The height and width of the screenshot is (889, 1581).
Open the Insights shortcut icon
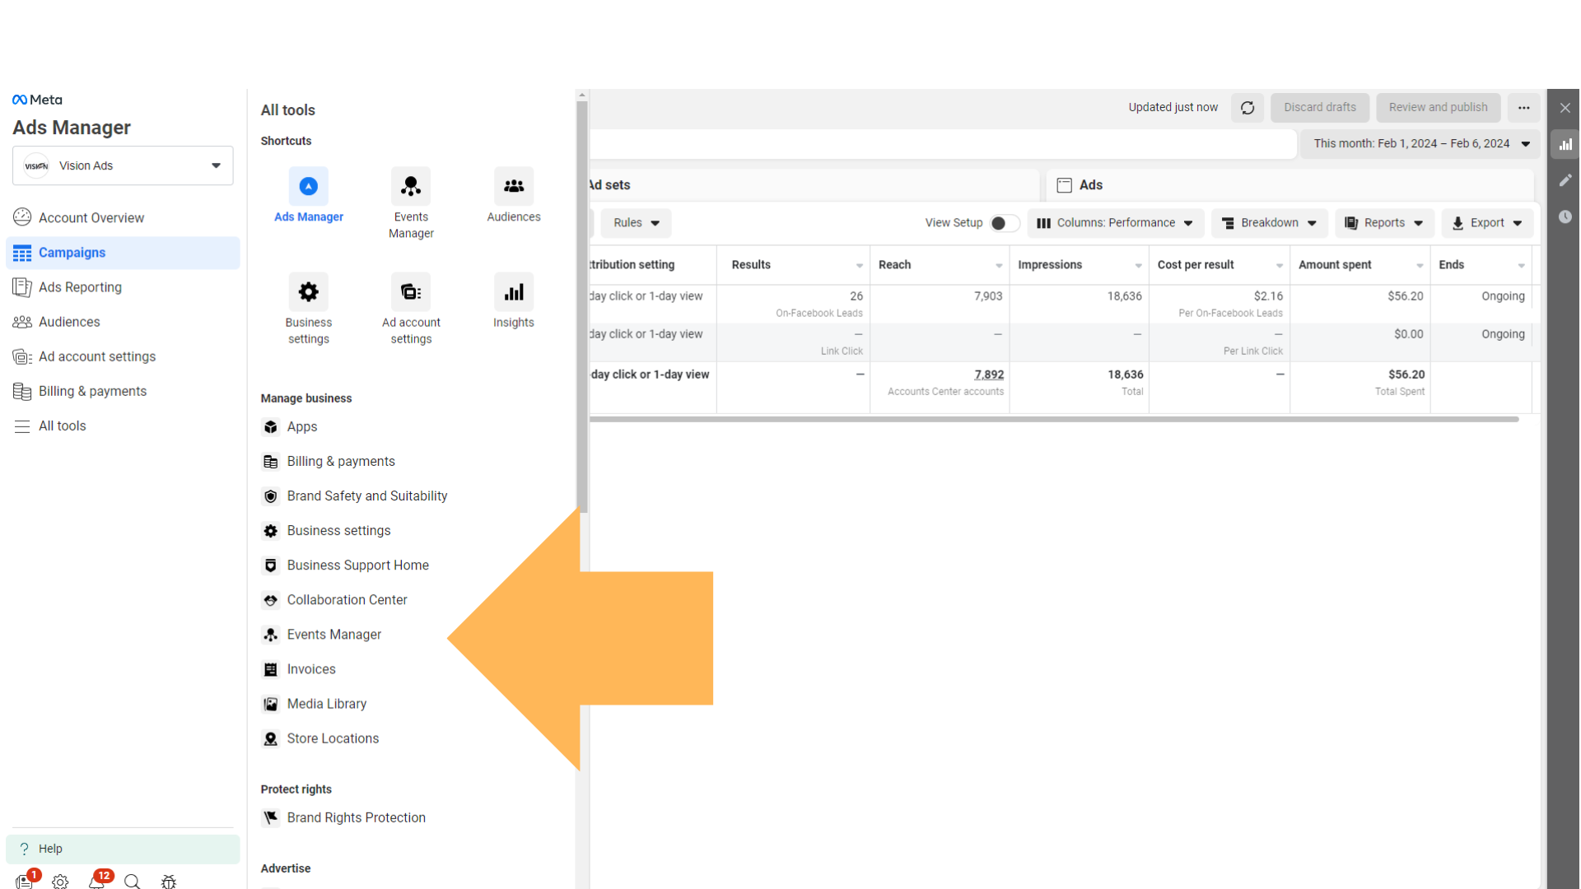click(x=514, y=292)
